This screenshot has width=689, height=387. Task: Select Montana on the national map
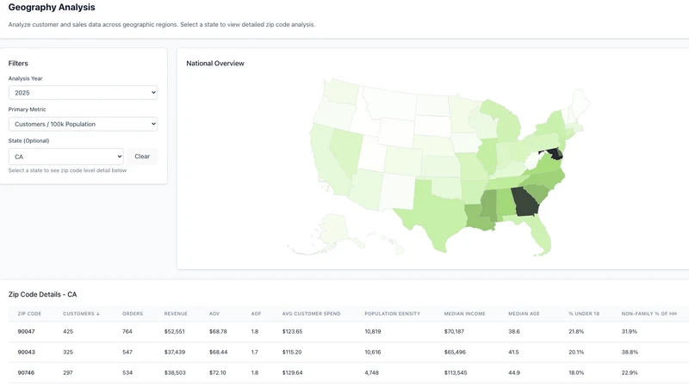point(389,103)
